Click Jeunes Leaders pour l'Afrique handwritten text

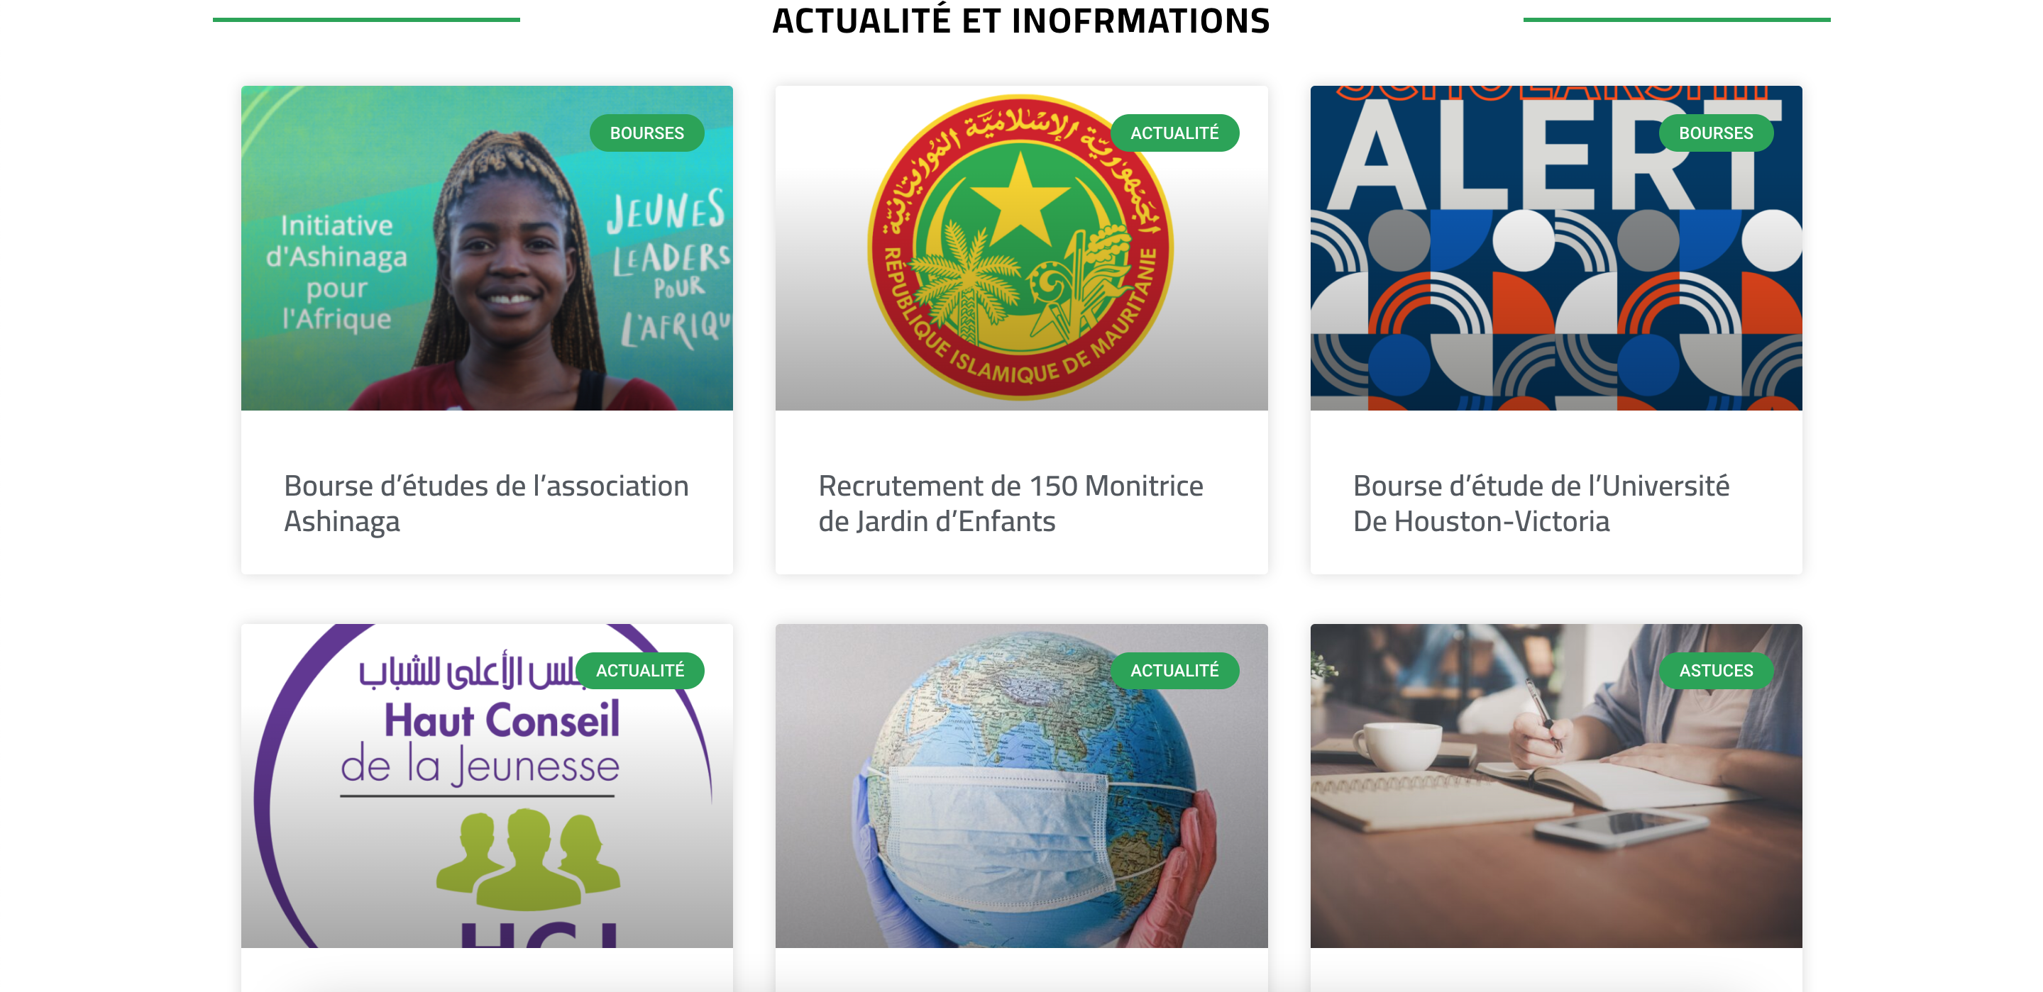point(668,268)
